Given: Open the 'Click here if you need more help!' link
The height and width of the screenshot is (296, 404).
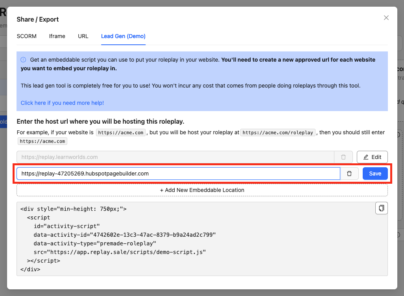Looking at the screenshot, I should [62, 103].
